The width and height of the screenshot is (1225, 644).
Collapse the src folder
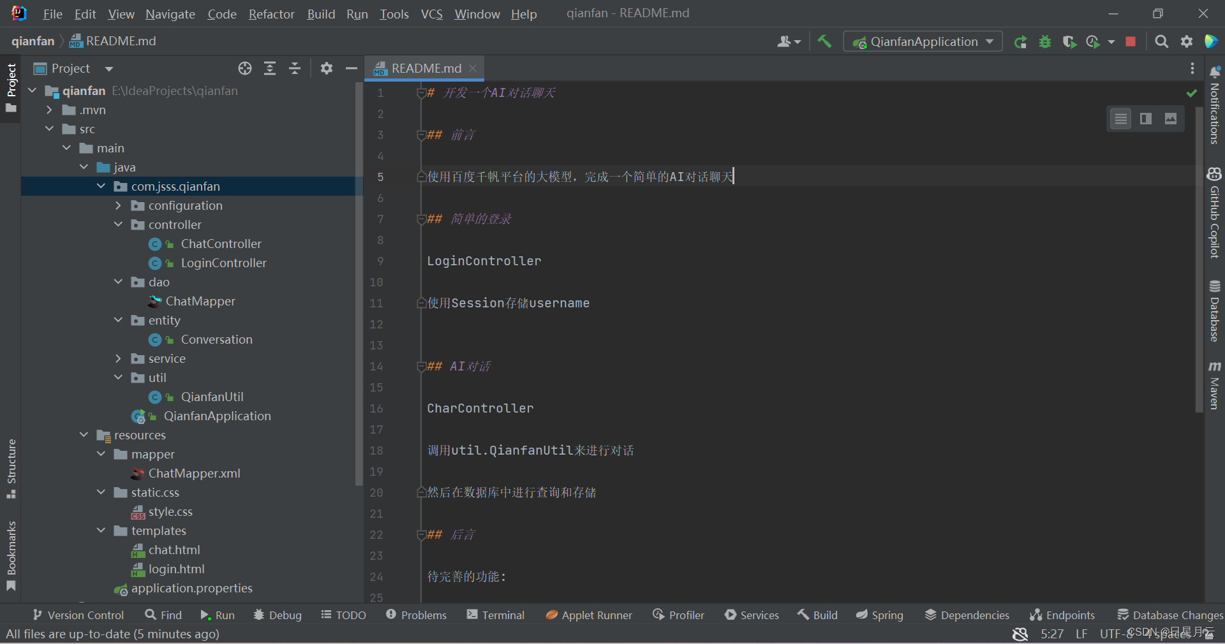point(49,129)
